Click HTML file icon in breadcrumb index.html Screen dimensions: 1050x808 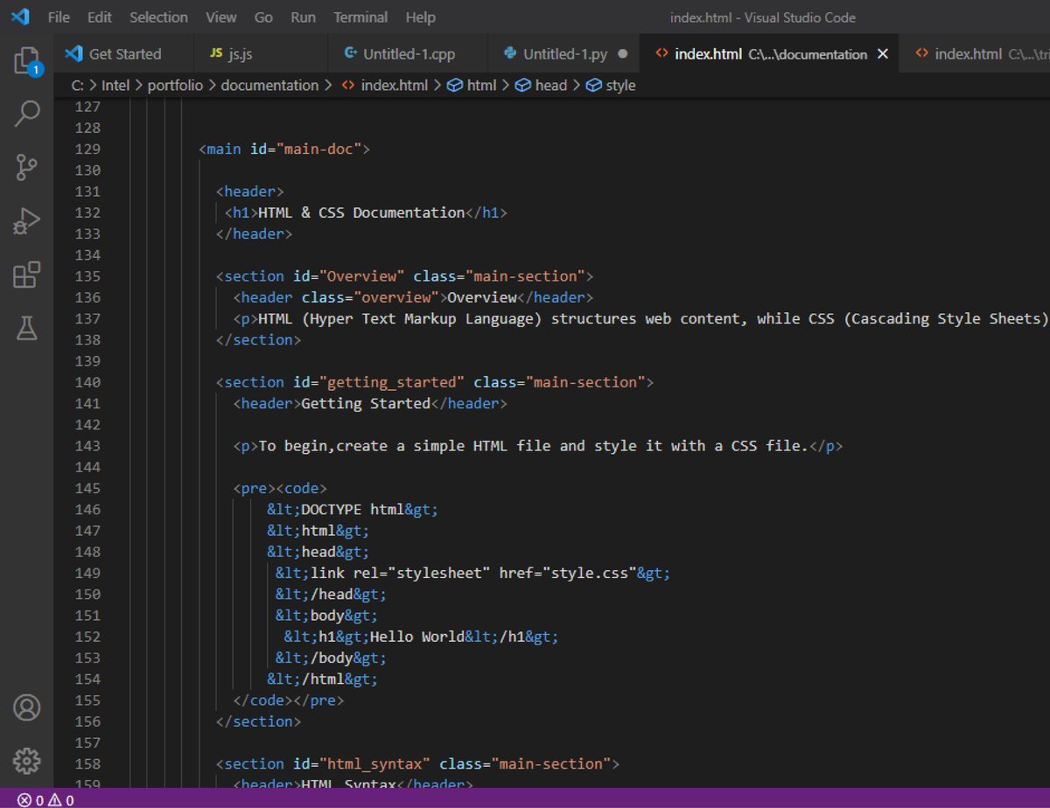tap(347, 85)
